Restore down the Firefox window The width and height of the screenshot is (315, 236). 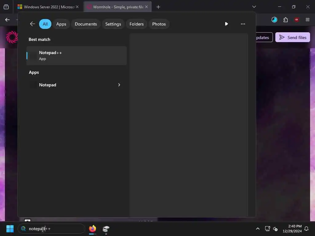point(294,7)
